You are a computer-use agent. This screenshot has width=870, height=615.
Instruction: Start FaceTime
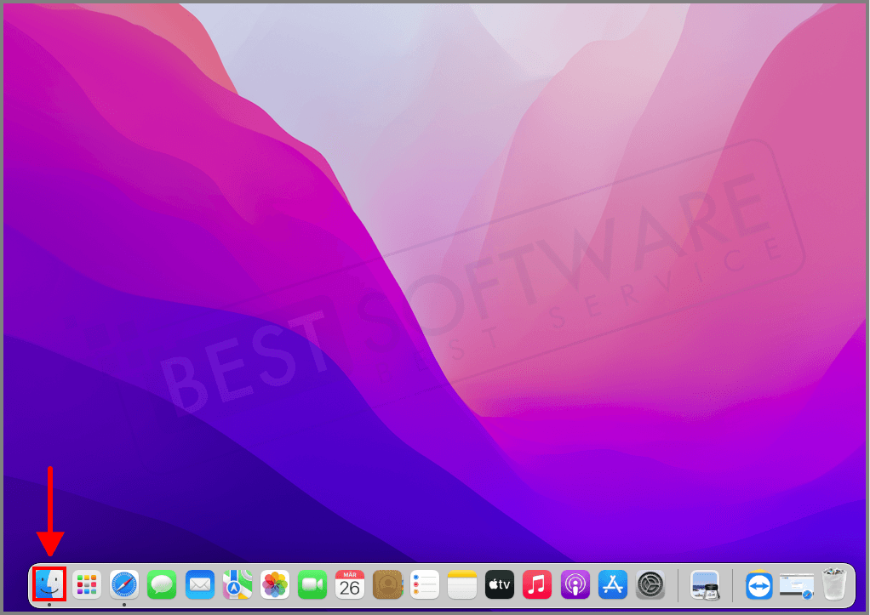(x=312, y=584)
